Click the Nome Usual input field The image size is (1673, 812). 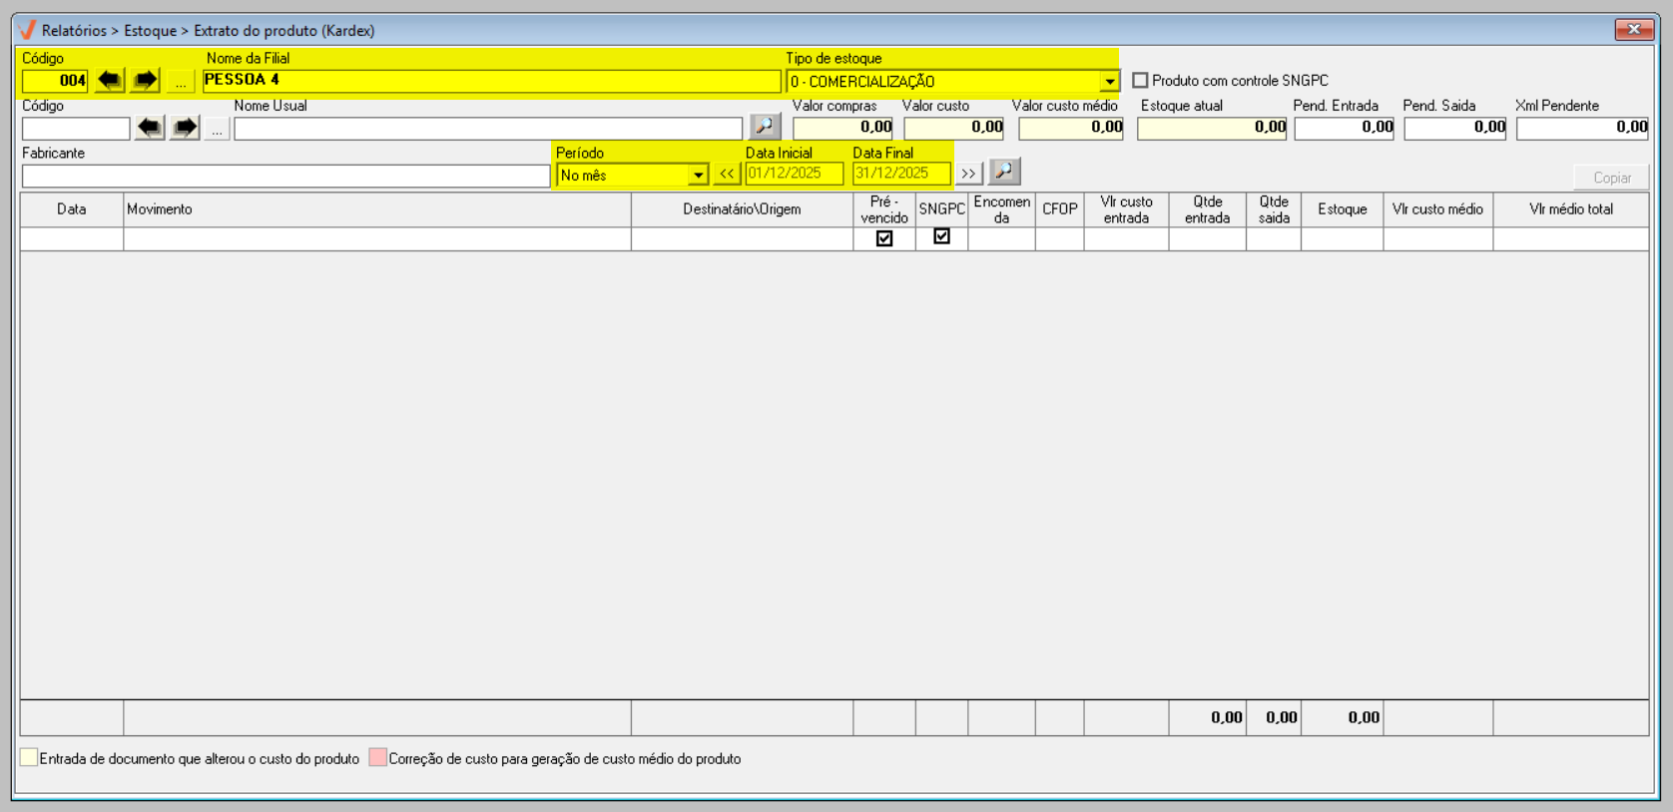point(488,129)
